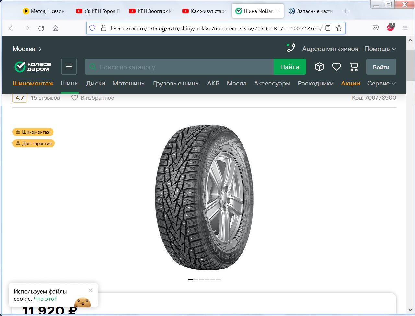Image resolution: width=415 pixels, height=316 pixels.
Task: Open the Мотошины menu item
Action: 129,83
